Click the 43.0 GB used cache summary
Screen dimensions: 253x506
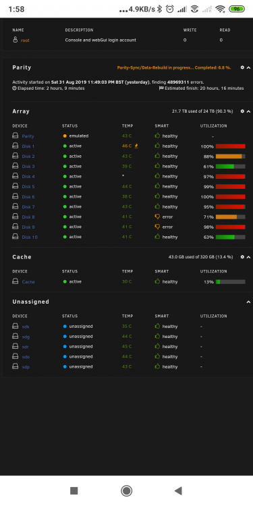[x=200, y=257]
